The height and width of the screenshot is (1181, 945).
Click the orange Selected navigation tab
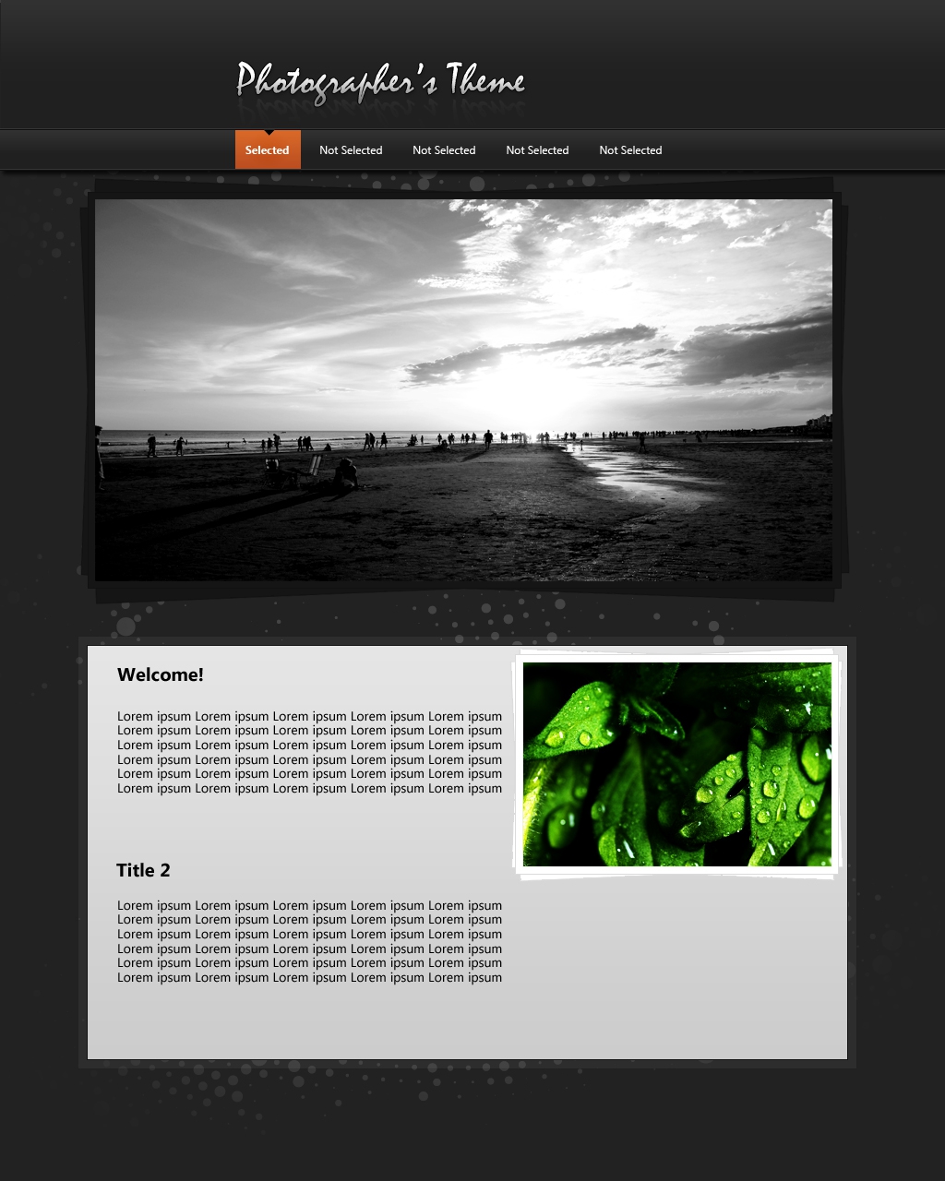coord(268,149)
